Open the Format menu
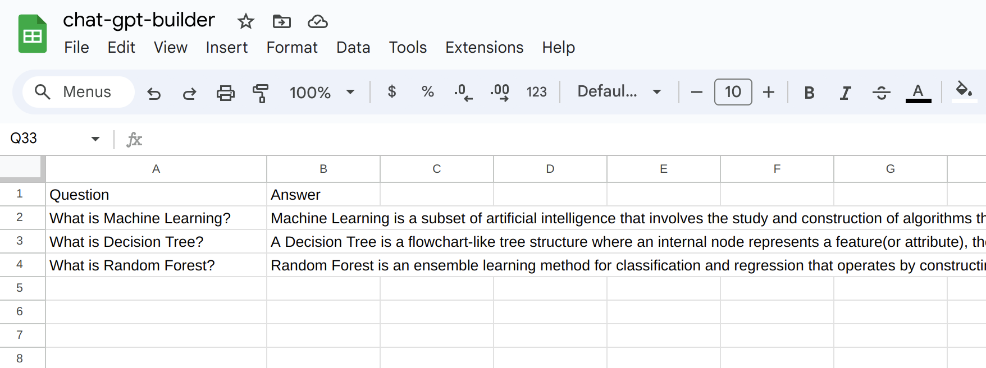This screenshot has height=368, width=986. pyautogui.click(x=292, y=48)
